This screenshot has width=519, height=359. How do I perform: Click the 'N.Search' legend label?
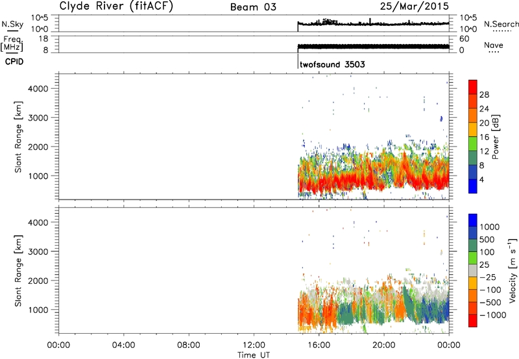pyautogui.click(x=501, y=24)
